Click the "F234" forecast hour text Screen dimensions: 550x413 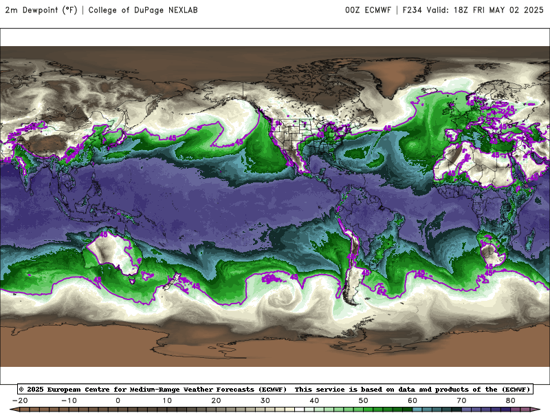[x=412, y=10]
